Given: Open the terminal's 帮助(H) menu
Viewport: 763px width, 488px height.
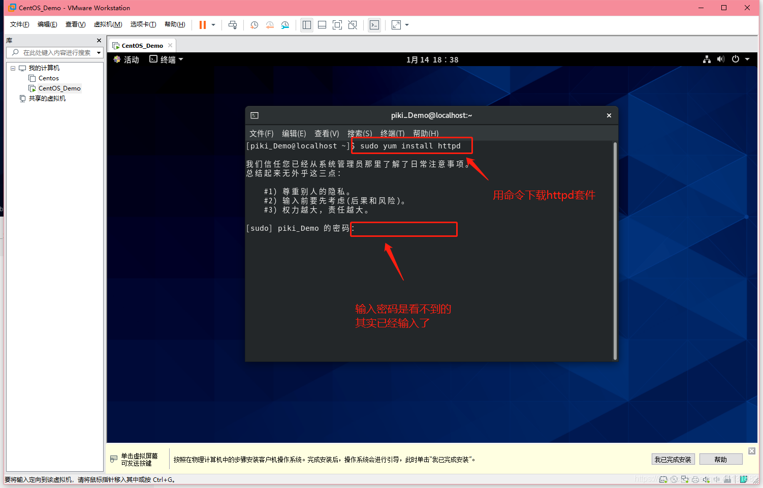Looking at the screenshot, I should [x=426, y=134].
